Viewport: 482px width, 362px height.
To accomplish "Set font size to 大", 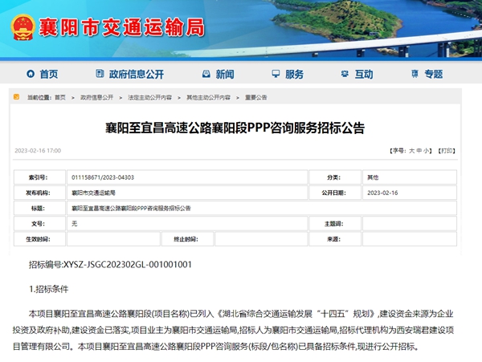I will (411, 151).
